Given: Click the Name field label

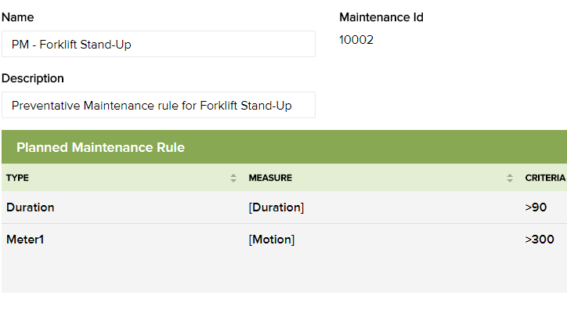Looking at the screenshot, I should click(x=18, y=17).
